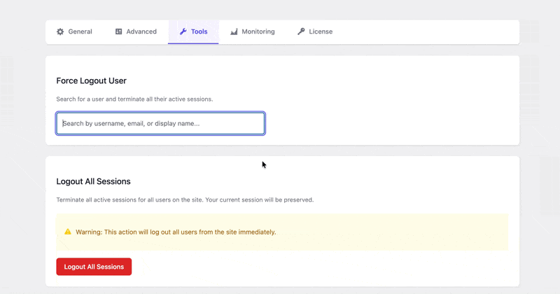Switch to the General tab
The image size is (560, 294).
[x=80, y=31]
